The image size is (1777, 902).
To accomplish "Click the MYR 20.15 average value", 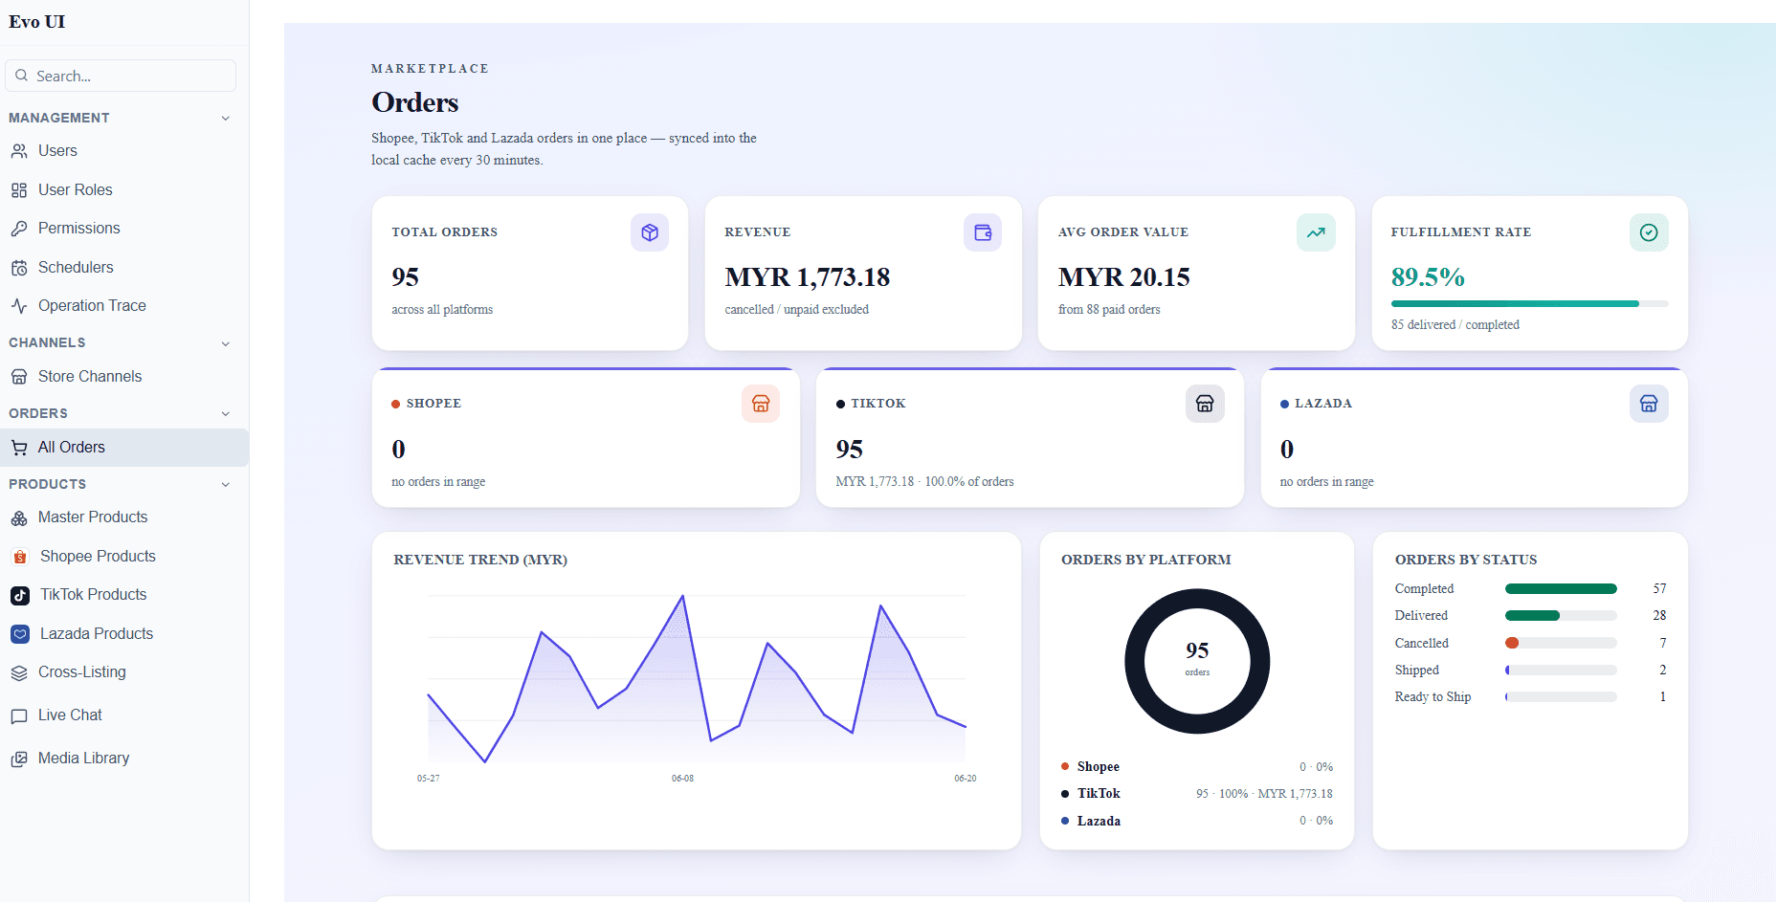I will (x=1124, y=277).
